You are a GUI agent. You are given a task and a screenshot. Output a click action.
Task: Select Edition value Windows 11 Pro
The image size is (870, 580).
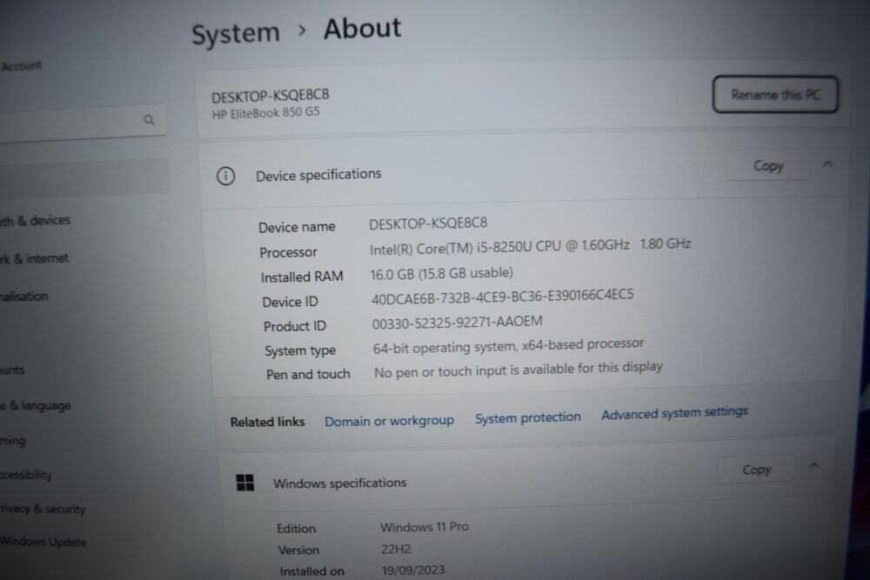pos(425,527)
